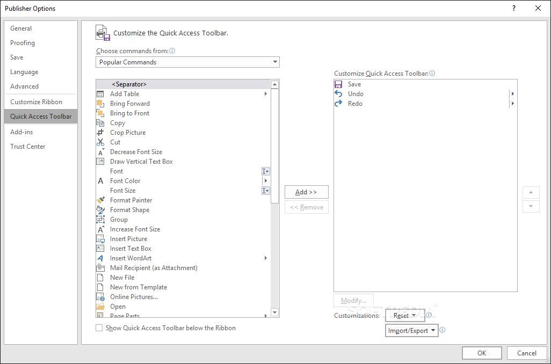Screen dimensions: 551x364
Task: Select the New File page icon
Action: pyautogui.click(x=100, y=278)
